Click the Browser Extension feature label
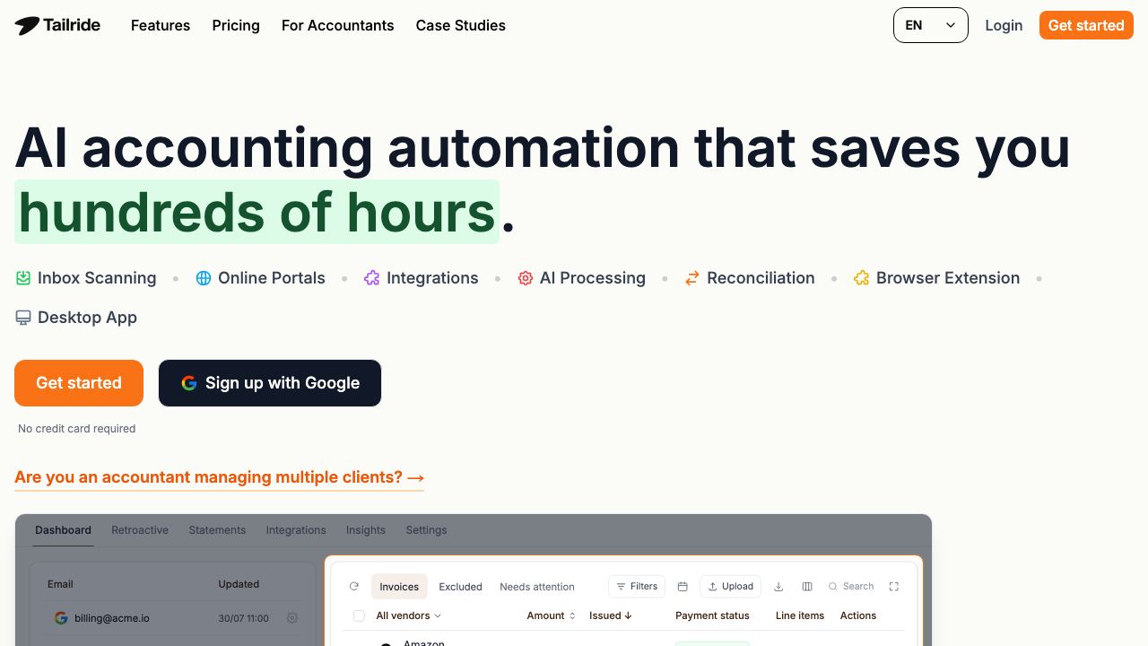The height and width of the screenshot is (646, 1148). coord(948,278)
